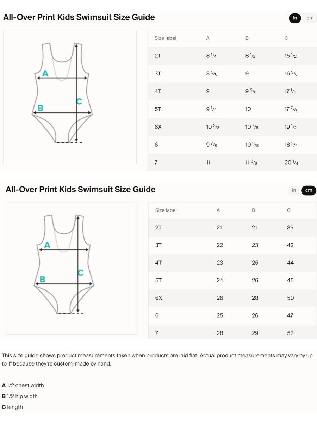Click letter B marker in bottom diagram
The width and height of the screenshot is (317, 423).
pos(42,279)
